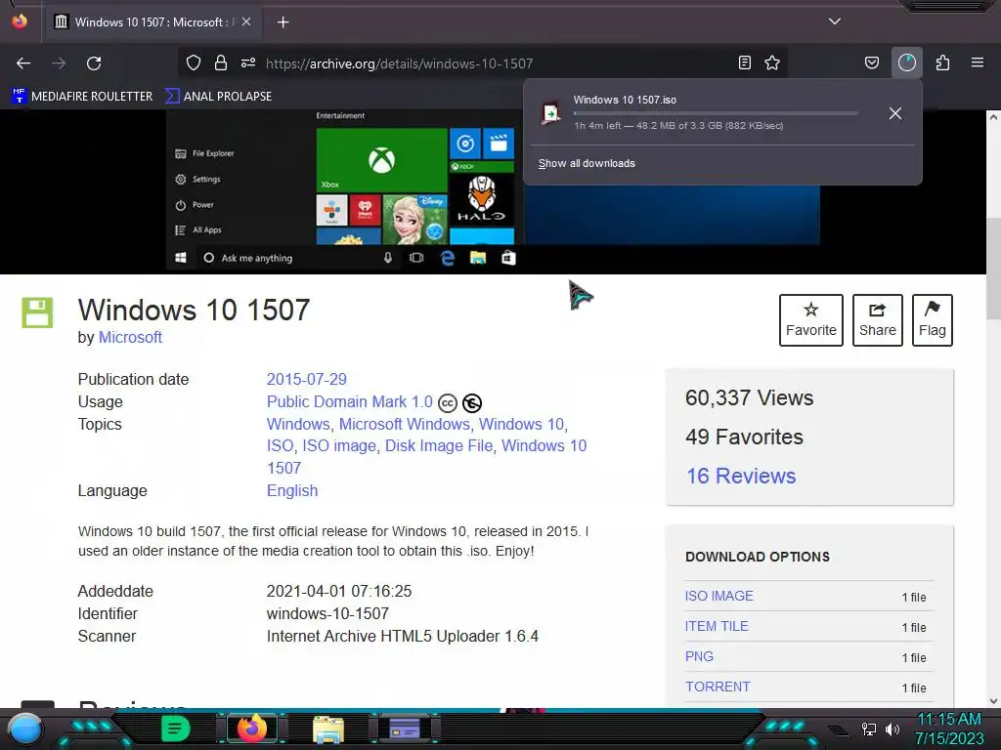
Task: Switch to Firefox on the taskbar
Action: (x=252, y=729)
